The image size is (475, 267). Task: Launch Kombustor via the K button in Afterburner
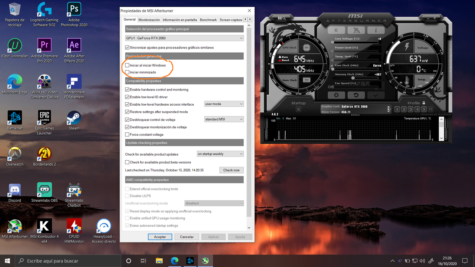336,30
